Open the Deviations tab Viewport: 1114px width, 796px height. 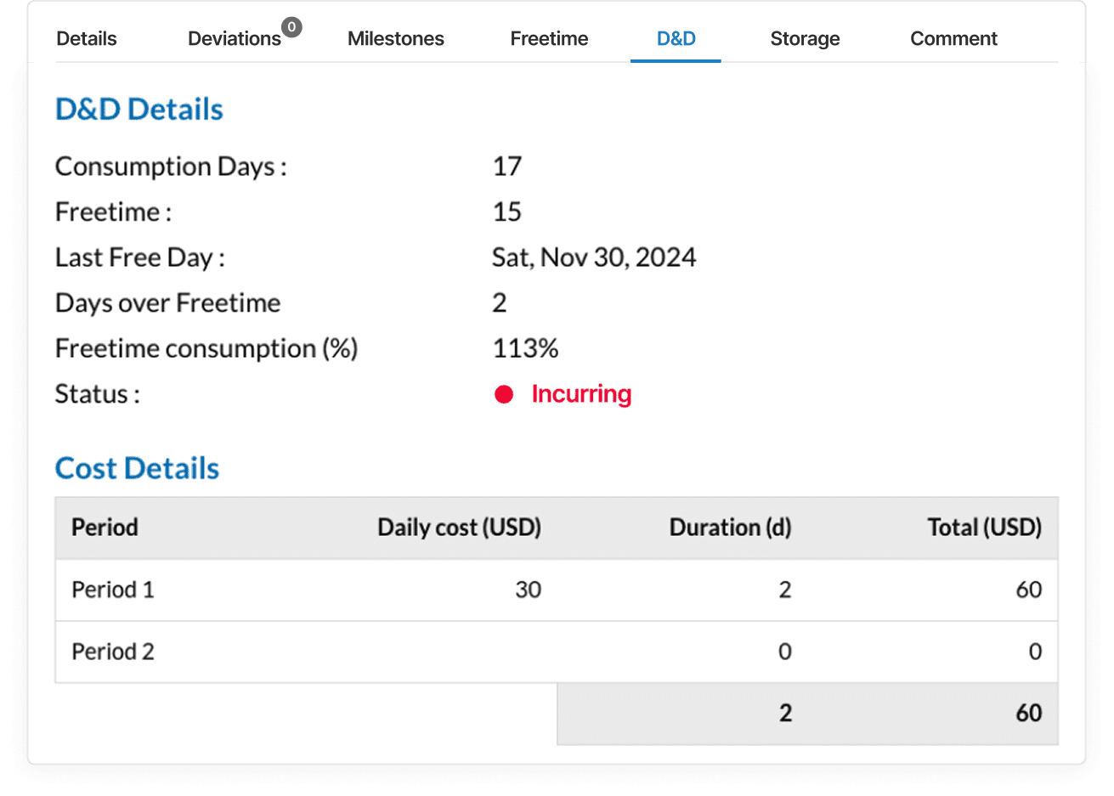click(234, 38)
